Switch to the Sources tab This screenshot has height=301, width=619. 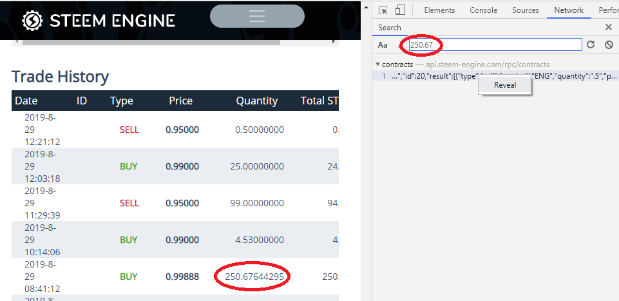[x=526, y=10]
